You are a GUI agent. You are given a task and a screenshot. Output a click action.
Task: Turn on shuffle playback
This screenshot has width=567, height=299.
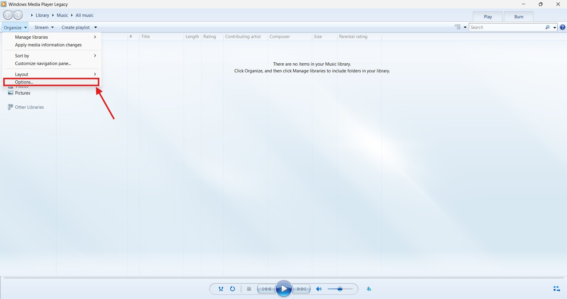[x=221, y=289]
